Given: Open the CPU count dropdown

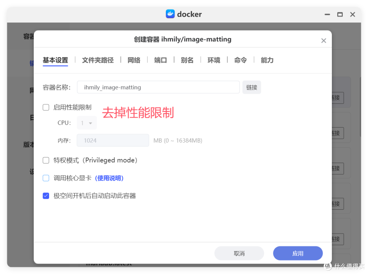Looking at the screenshot, I should [87, 123].
